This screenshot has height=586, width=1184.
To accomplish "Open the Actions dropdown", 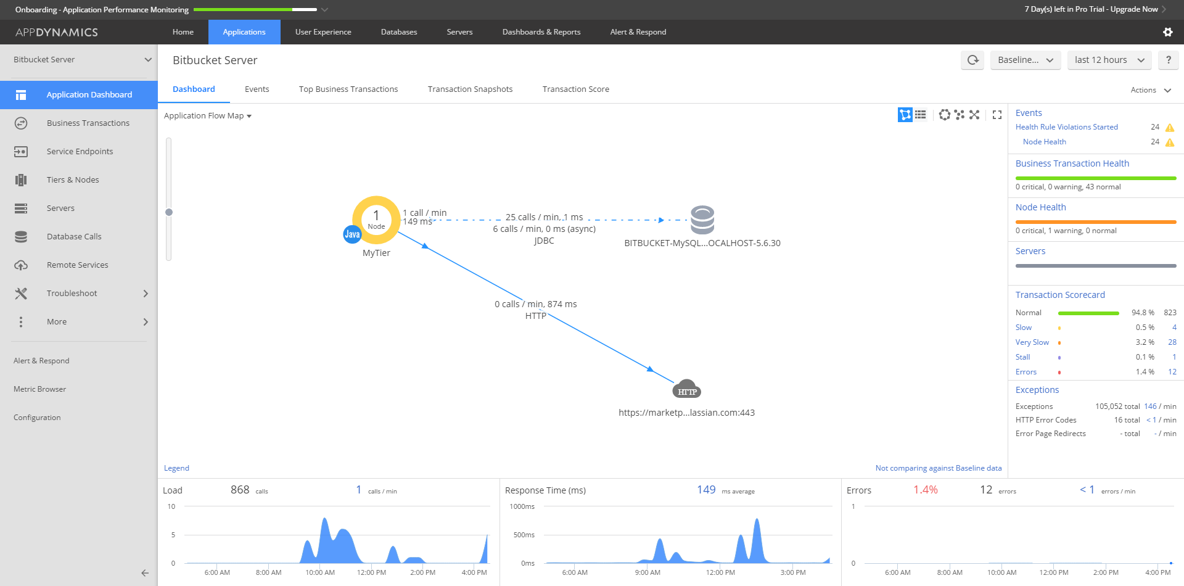I will [1151, 90].
